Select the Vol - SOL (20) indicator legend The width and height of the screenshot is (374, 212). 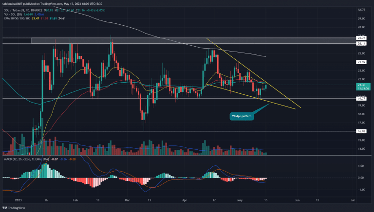tap(13, 14)
